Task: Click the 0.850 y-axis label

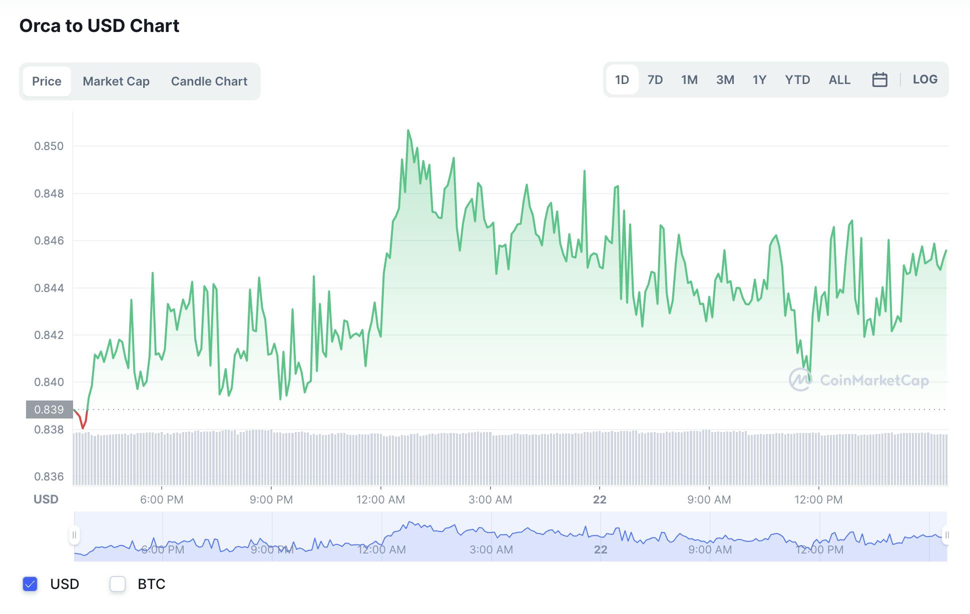Action: point(49,146)
